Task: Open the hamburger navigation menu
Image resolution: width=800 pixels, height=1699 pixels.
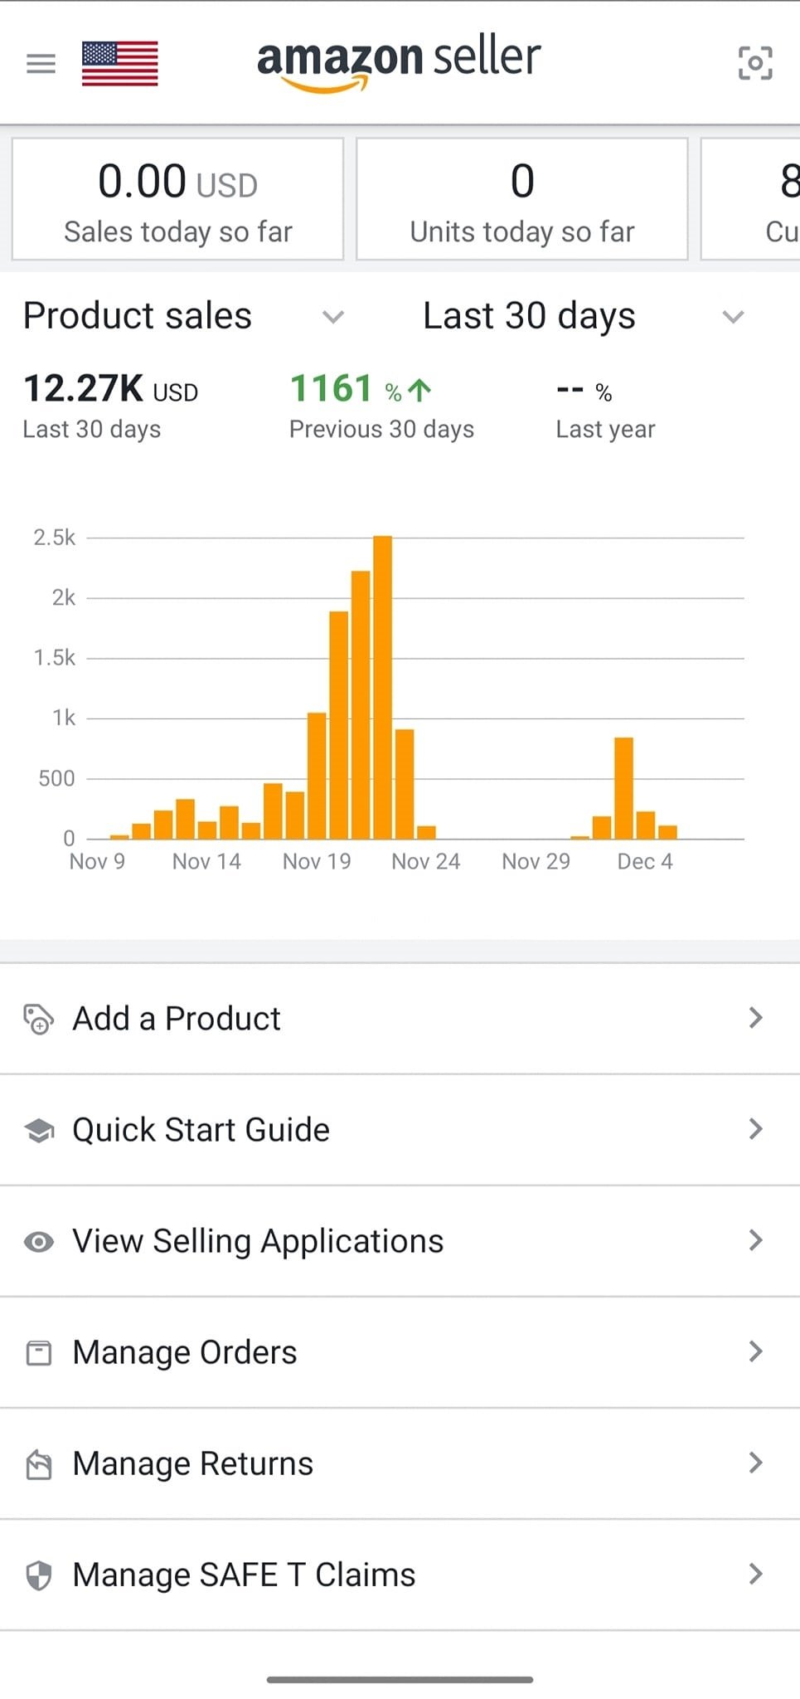Action: pos(41,63)
